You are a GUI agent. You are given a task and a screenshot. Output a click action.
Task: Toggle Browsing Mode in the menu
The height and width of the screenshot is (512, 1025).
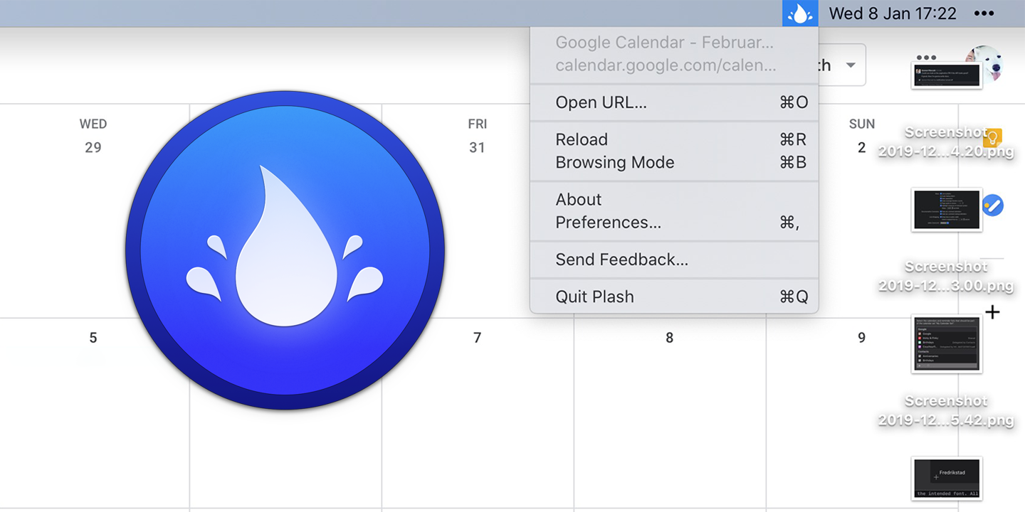tap(614, 162)
